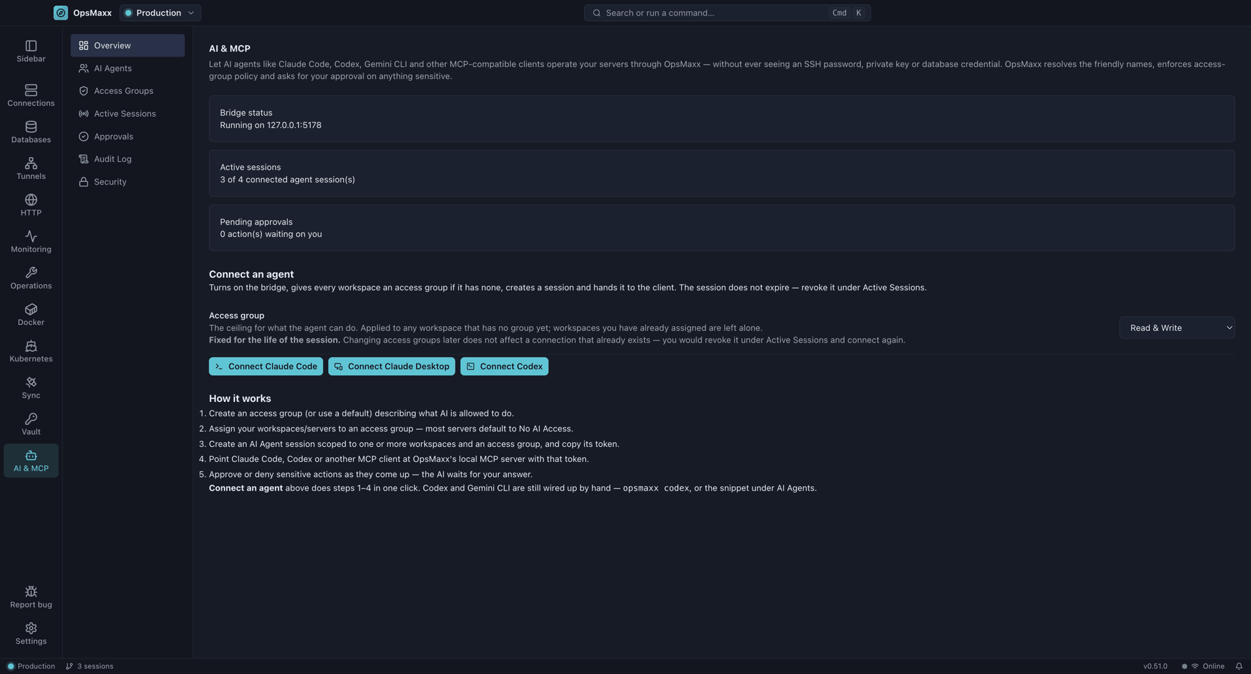Go to Tunnels
1251x674 pixels.
31,169
